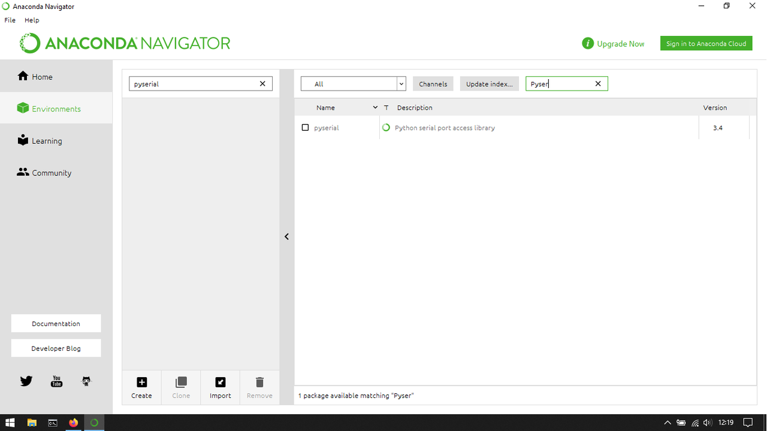Select the Environments cube icon
Image resolution: width=767 pixels, height=431 pixels.
click(23, 108)
